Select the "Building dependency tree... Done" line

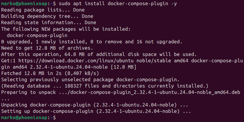47,16
